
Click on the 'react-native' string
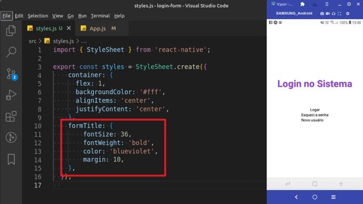(180, 50)
